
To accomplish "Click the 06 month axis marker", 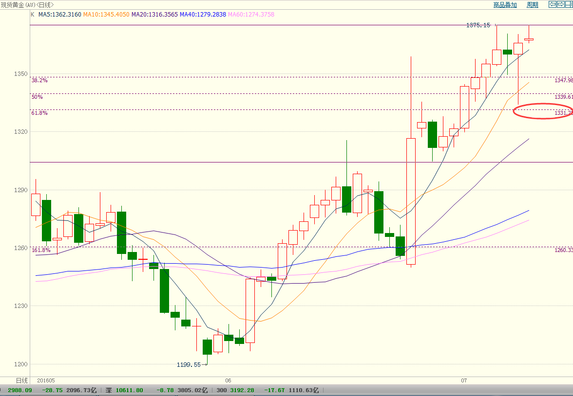I will pyautogui.click(x=229, y=380).
